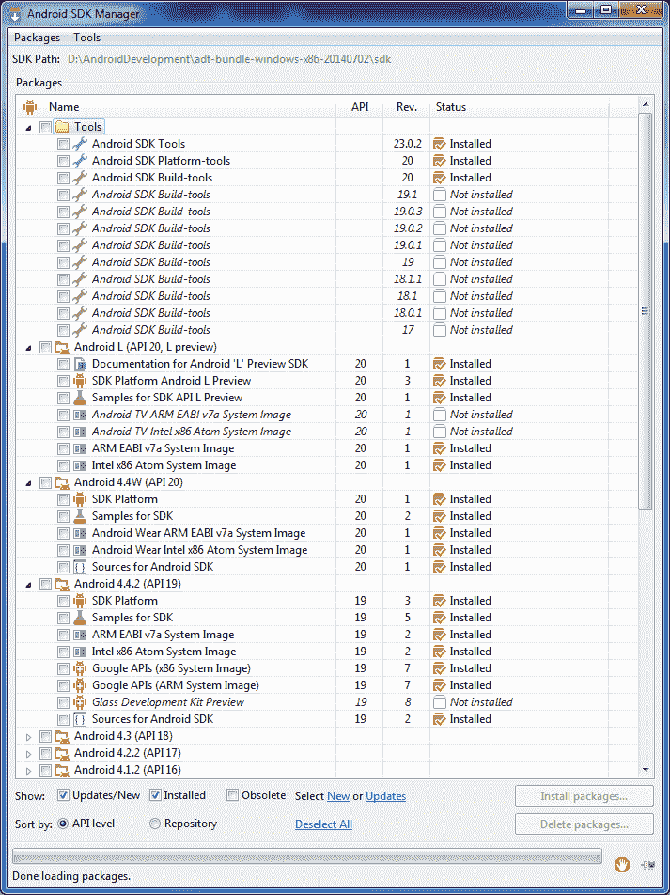Check the Glass Development Kit Preview checkbox

click(63, 702)
